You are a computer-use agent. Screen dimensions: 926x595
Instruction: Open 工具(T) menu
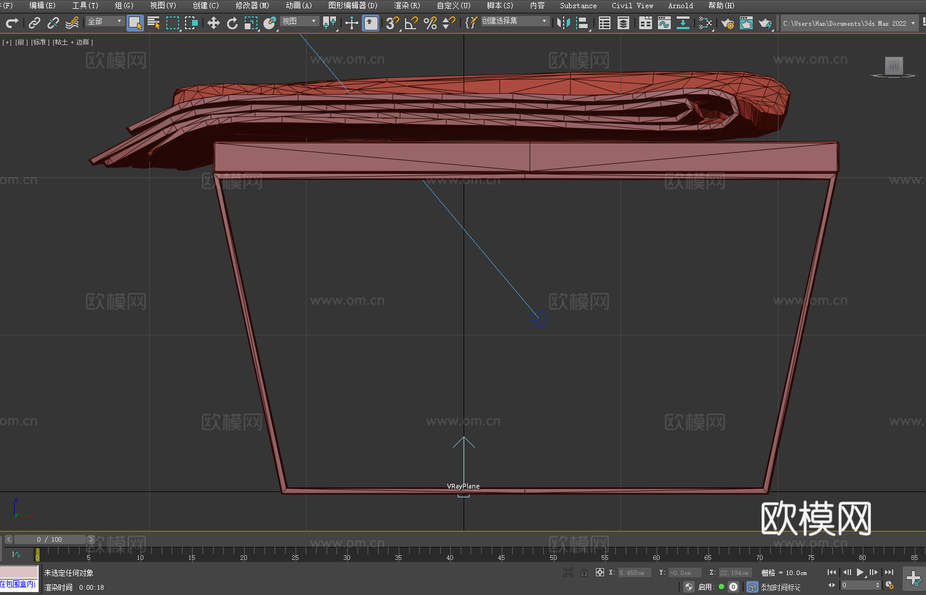(x=85, y=5)
